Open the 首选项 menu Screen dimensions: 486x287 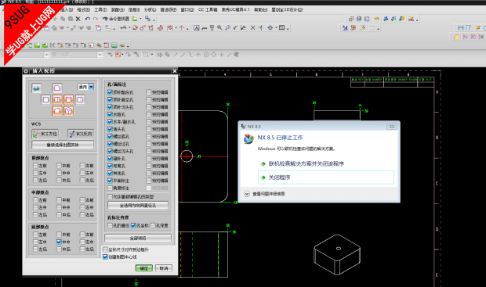click(x=169, y=9)
